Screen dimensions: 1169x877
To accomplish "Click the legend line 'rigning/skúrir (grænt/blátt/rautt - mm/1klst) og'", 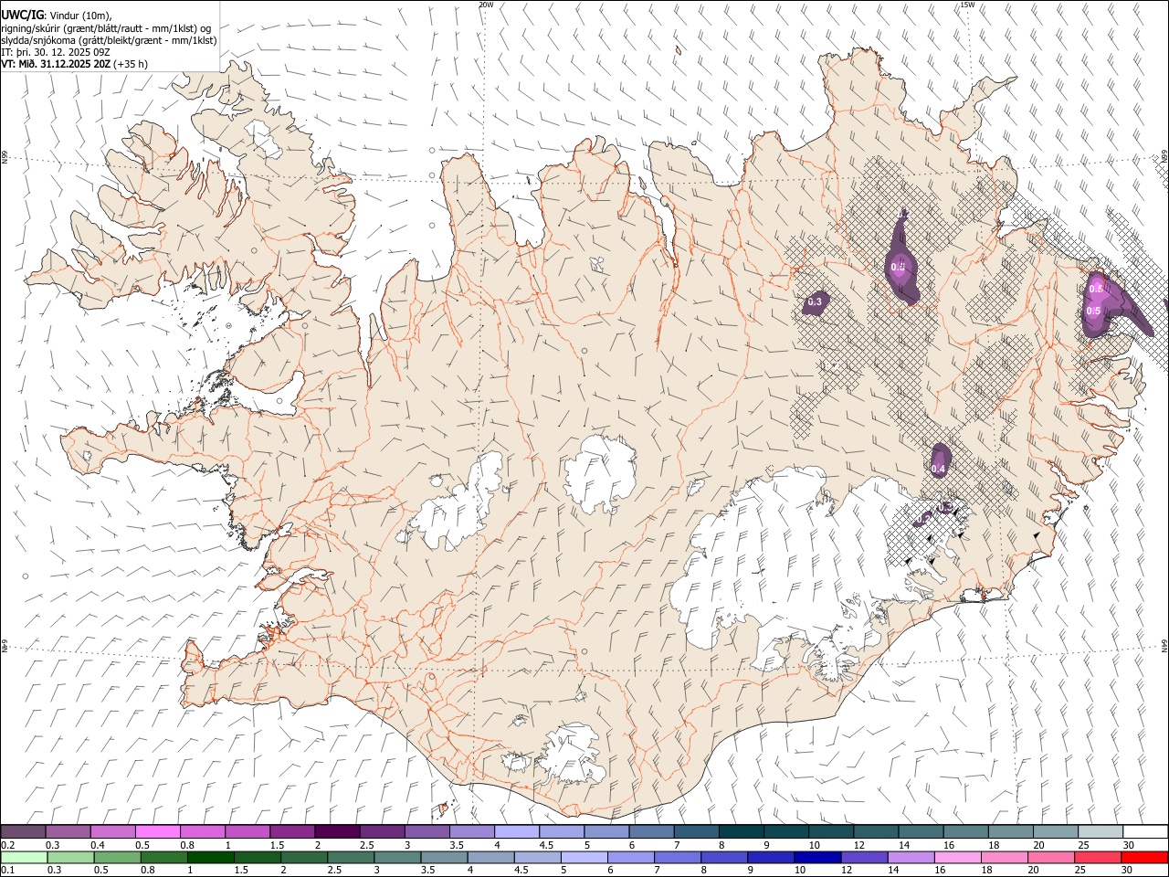I will pos(106,28).
